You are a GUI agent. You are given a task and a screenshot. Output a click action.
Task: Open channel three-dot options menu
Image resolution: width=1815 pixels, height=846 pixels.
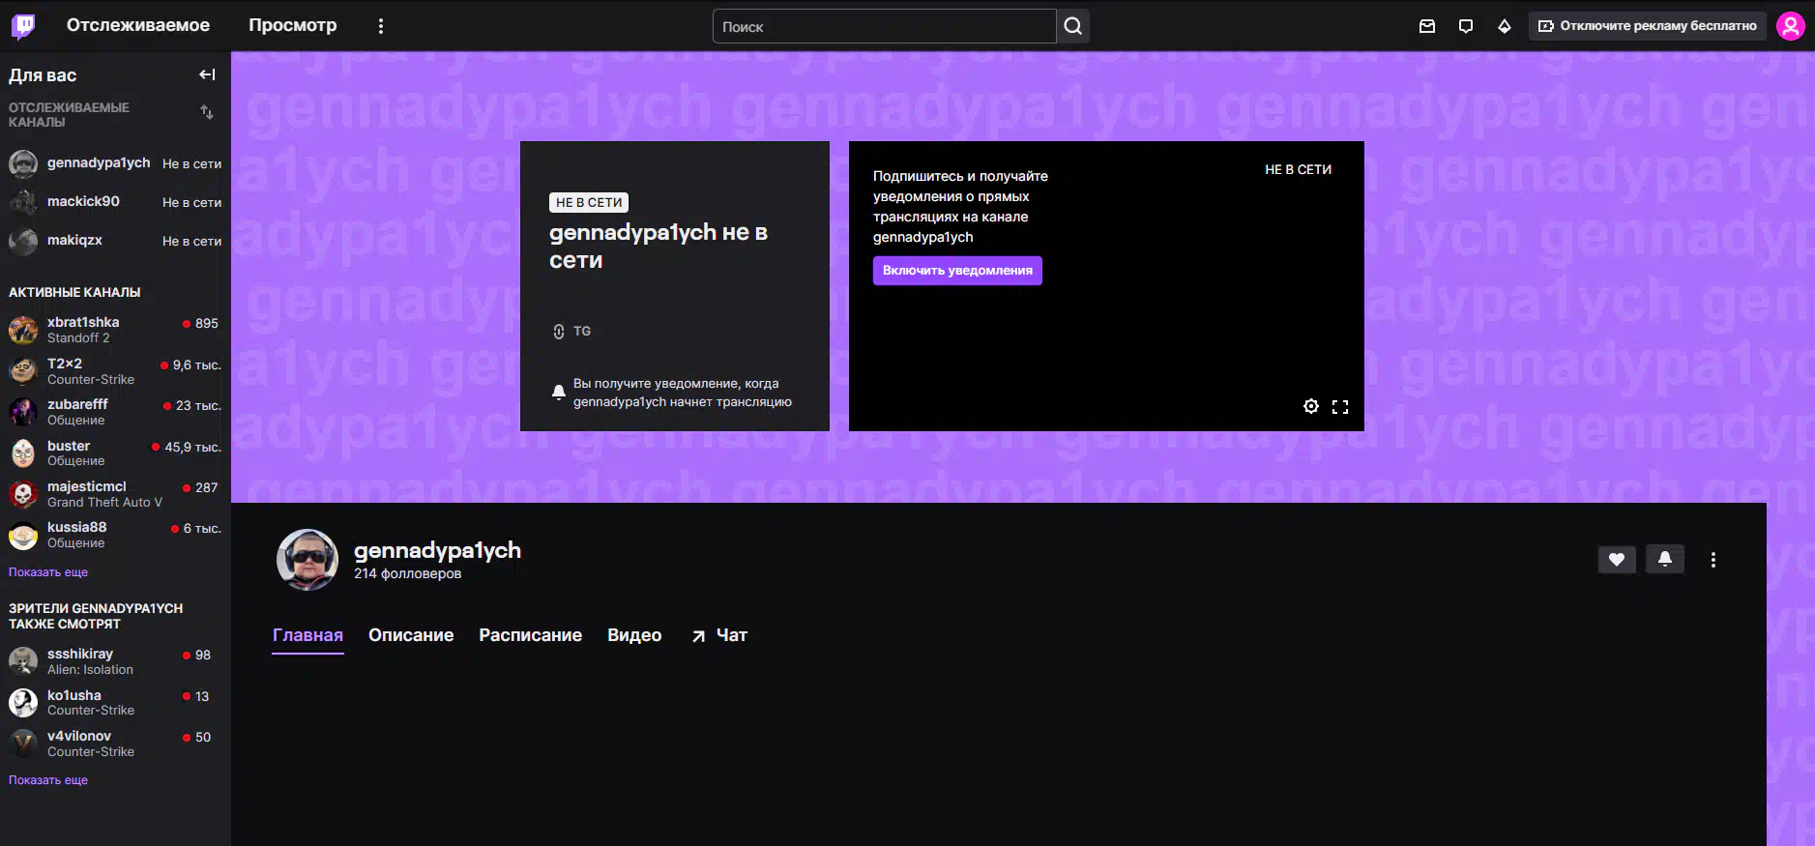pyautogui.click(x=1713, y=560)
